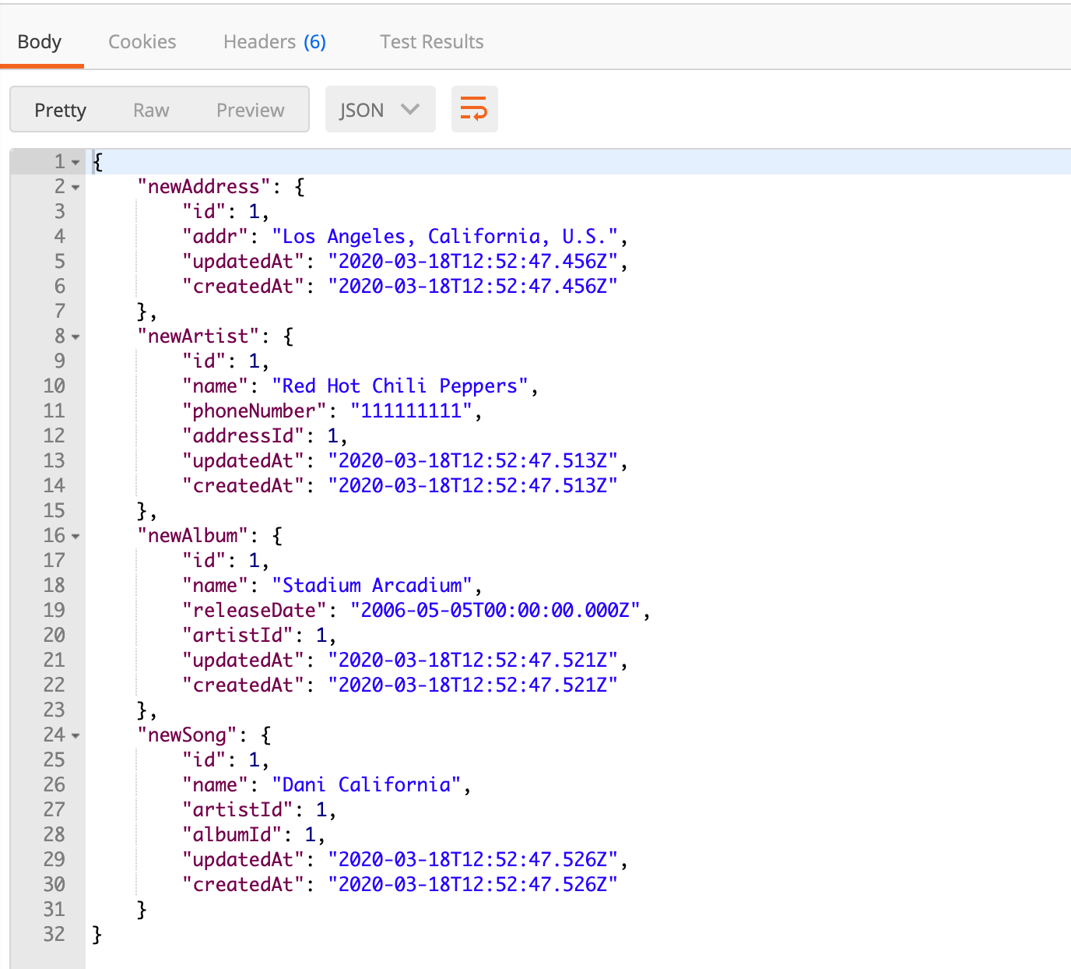Fold the newArtist object block
This screenshot has height=969, width=1071.
tap(75, 337)
